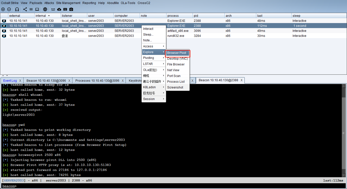The width and height of the screenshot is (347, 189).
Task: Open the Site Management menu
Action: pos(68,3)
